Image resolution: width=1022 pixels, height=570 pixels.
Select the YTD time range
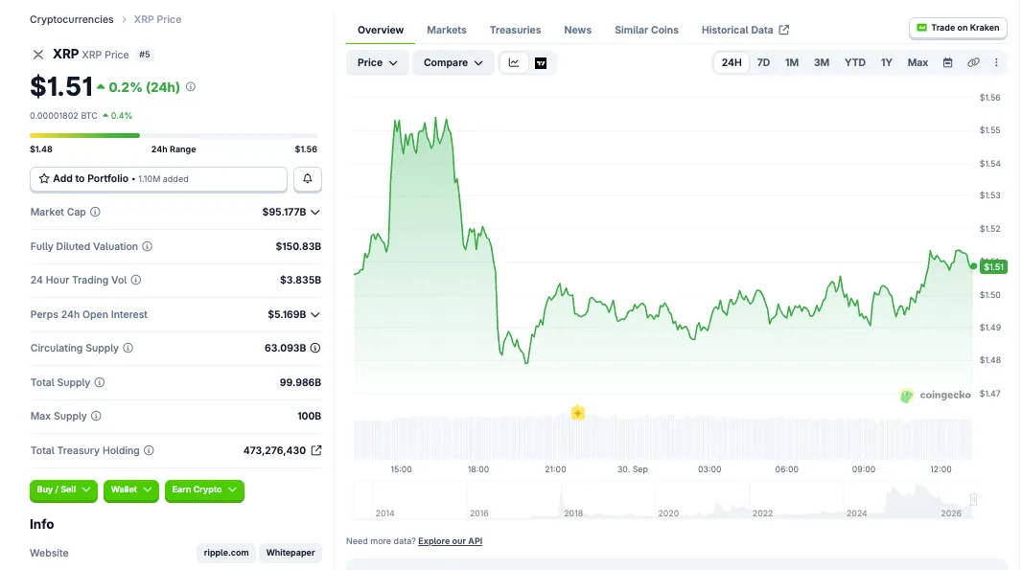[x=854, y=62]
